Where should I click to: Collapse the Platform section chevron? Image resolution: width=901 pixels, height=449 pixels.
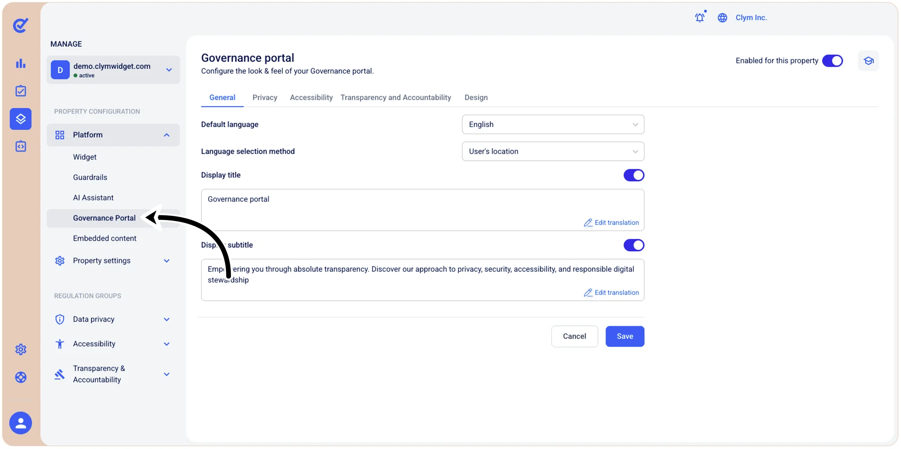tap(166, 135)
